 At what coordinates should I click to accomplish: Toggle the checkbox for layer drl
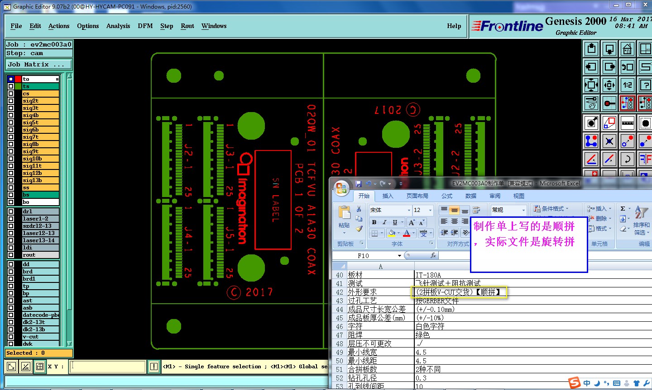(x=11, y=211)
